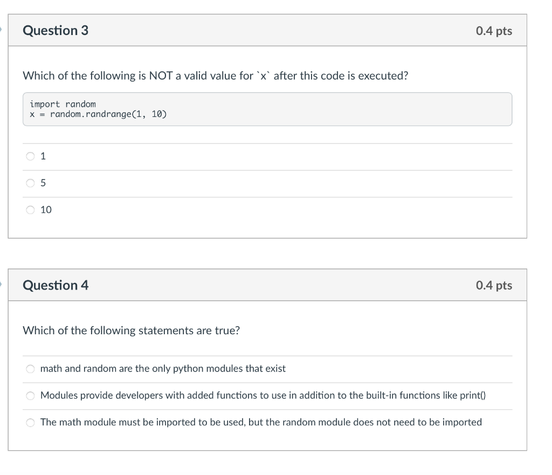Screen dimensions: 552x475
Task: Click the 'NOT a valid value' question prompt
Action: click(215, 75)
